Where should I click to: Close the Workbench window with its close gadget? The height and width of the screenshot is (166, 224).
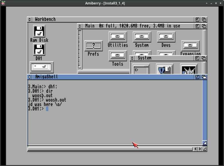pyautogui.click(x=30, y=20)
